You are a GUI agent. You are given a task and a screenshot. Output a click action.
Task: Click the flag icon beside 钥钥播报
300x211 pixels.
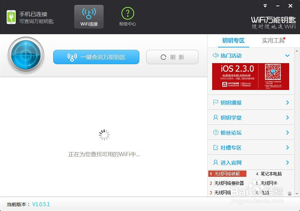coord(215,103)
